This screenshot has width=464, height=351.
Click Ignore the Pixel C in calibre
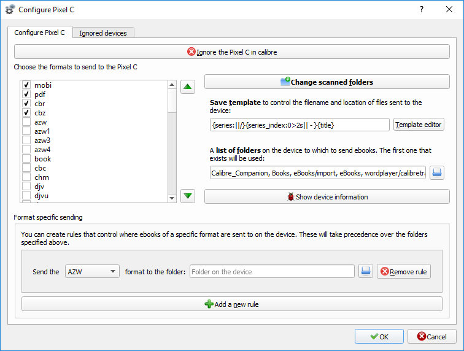pyautogui.click(x=232, y=52)
